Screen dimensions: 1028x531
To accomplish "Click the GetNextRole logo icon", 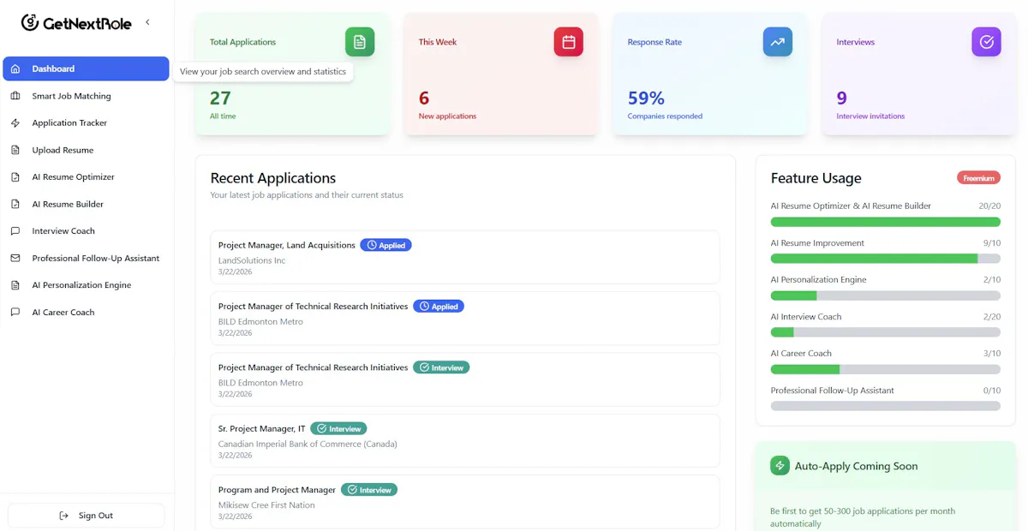I will click(x=30, y=22).
